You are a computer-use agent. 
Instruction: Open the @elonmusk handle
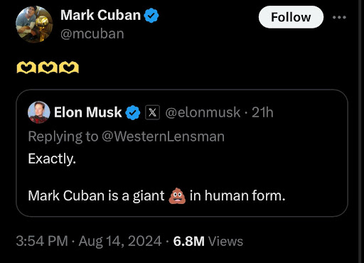(203, 112)
